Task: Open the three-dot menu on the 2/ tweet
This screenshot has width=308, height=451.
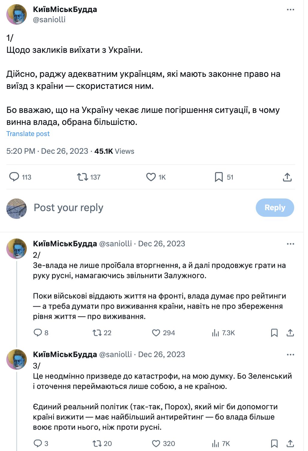Action: (x=290, y=244)
